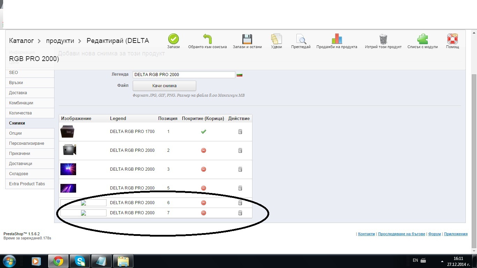Open Google Chrome from the taskbar

coord(58,261)
